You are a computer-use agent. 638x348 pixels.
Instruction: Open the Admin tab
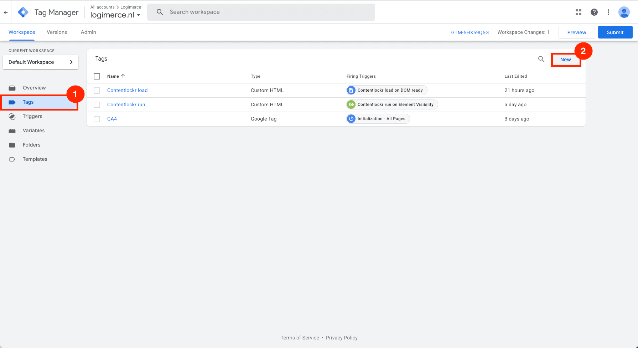click(x=88, y=32)
